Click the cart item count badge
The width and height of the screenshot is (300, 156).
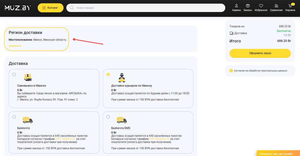[x=293, y=4]
